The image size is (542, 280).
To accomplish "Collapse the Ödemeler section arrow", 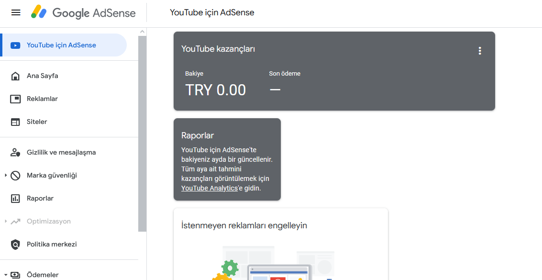I will [6, 275].
